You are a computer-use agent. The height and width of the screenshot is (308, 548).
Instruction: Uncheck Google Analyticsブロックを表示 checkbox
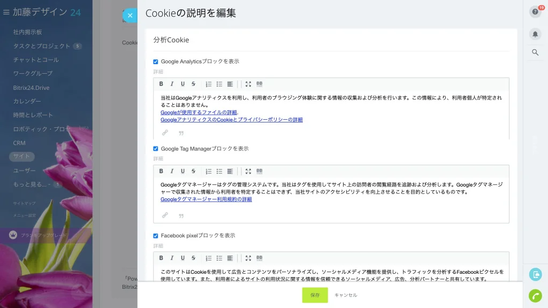pos(156,62)
